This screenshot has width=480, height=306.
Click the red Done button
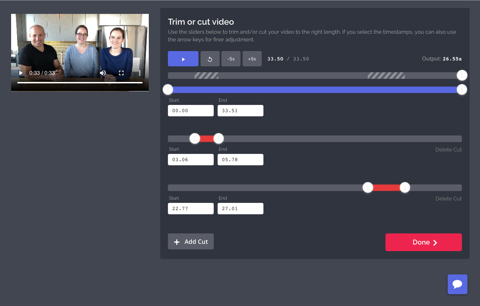coord(423,242)
